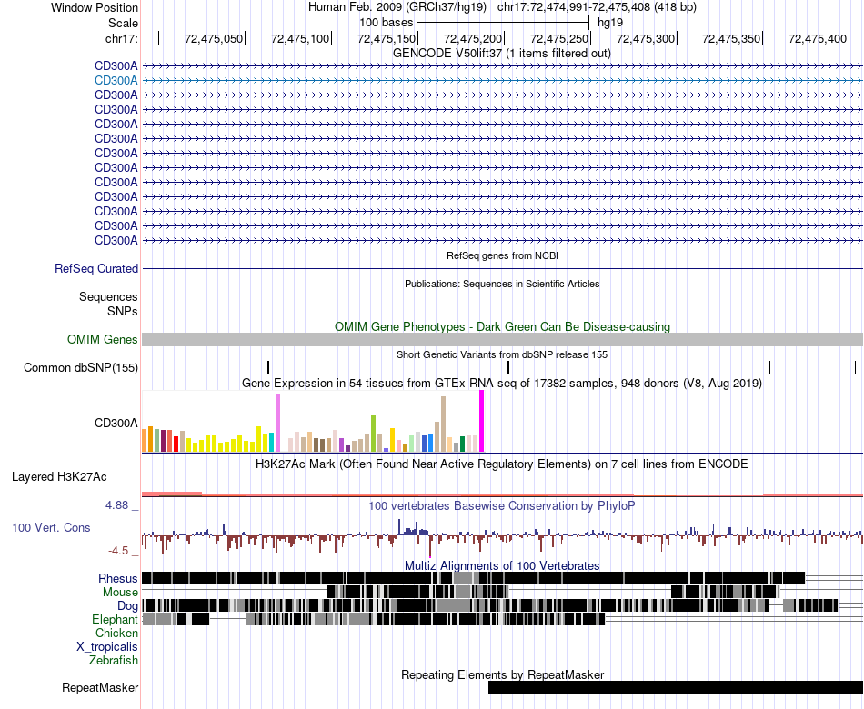Click the chr17: ruler label

(122, 38)
